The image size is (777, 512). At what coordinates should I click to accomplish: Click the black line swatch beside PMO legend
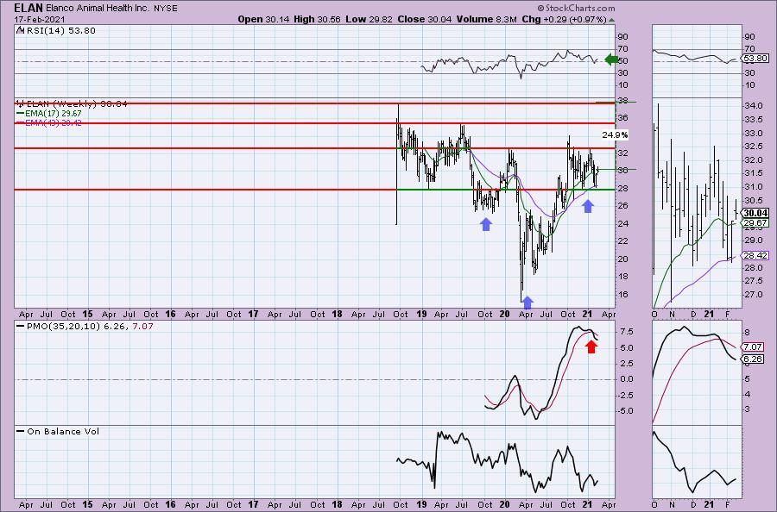pyautogui.click(x=21, y=327)
